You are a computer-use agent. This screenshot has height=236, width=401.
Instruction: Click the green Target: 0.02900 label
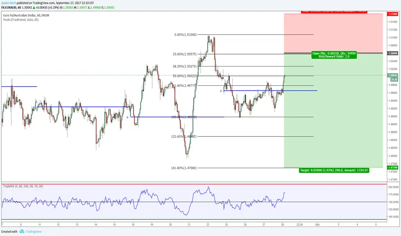[x=334, y=170]
